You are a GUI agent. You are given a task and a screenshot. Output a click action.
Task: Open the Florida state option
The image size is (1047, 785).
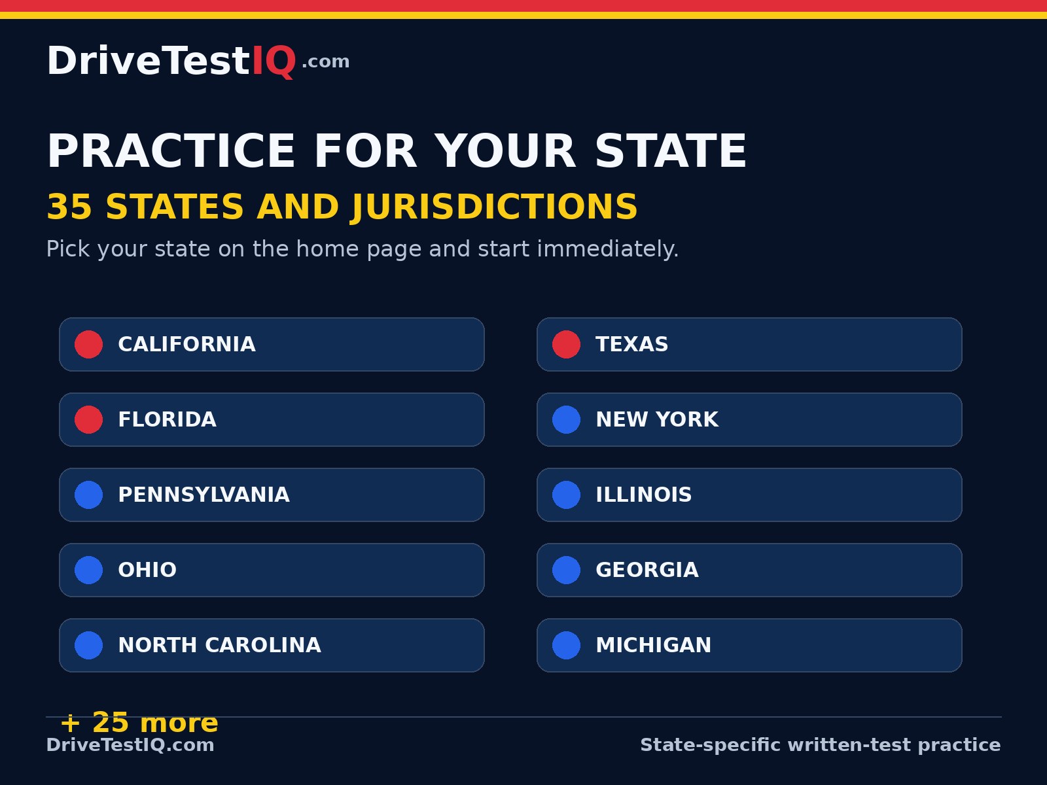(272, 420)
